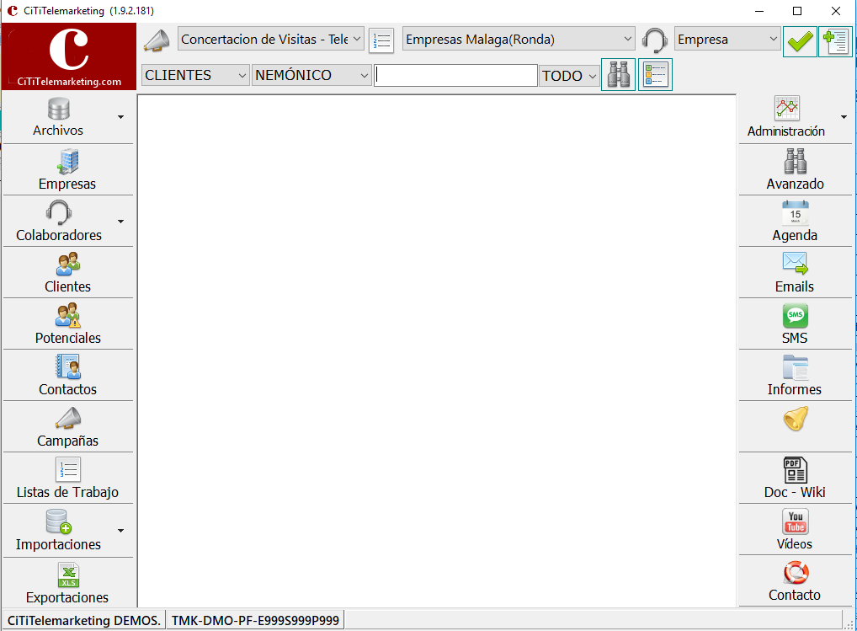Click the CiTiTelemarketing.com logo

click(69, 56)
